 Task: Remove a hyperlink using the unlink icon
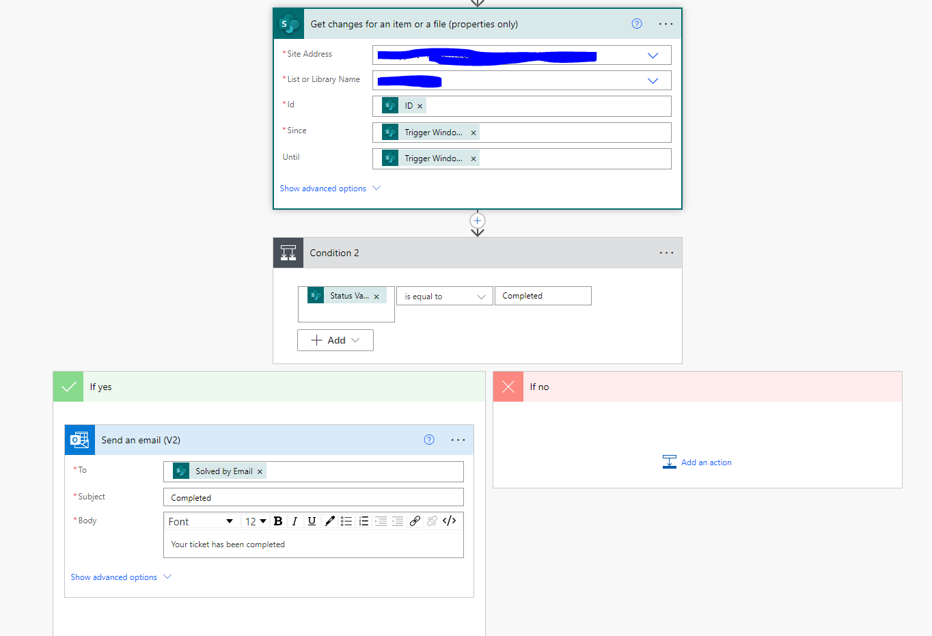point(432,521)
